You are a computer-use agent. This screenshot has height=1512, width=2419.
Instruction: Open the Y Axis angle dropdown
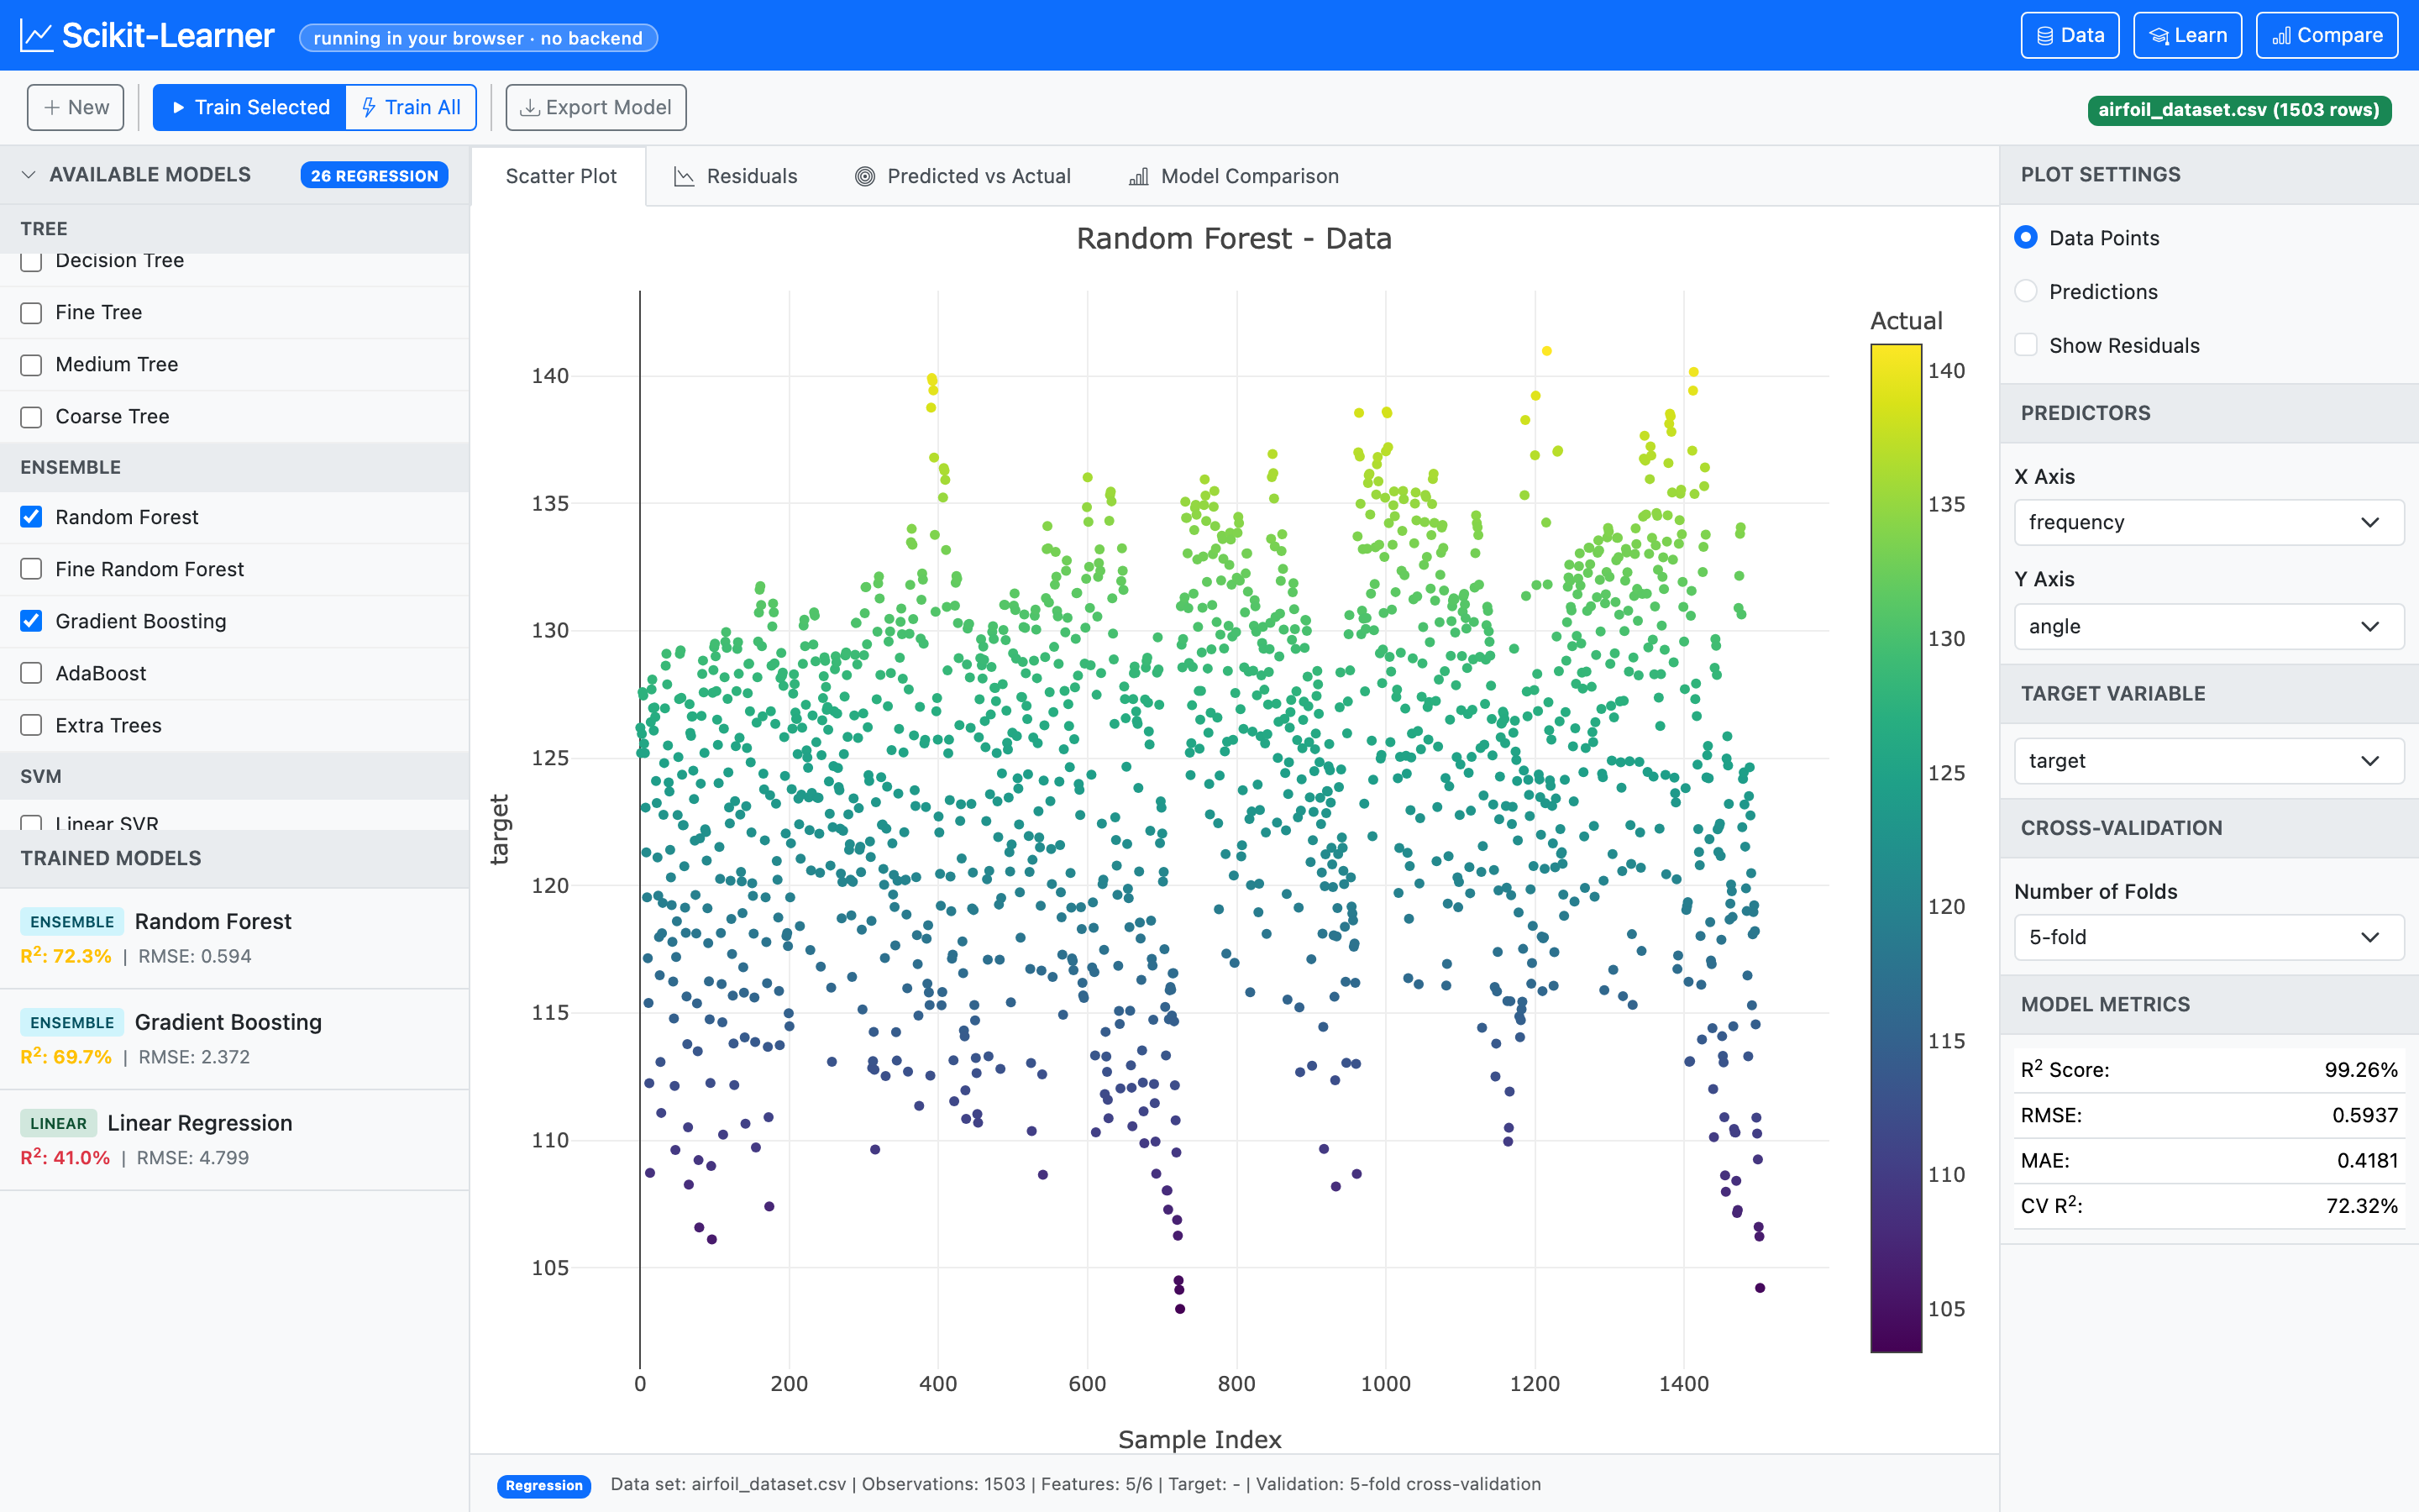(2208, 626)
